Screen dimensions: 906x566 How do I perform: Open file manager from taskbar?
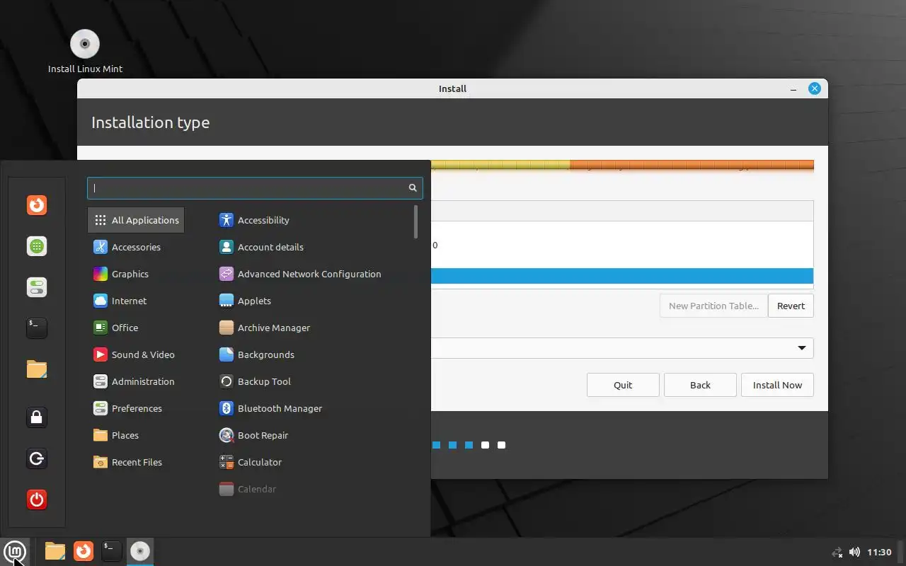tap(55, 551)
